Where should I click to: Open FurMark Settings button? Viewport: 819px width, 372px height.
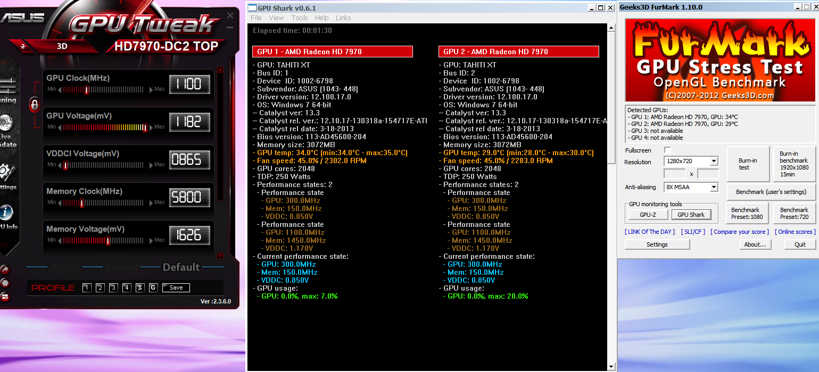(x=657, y=244)
